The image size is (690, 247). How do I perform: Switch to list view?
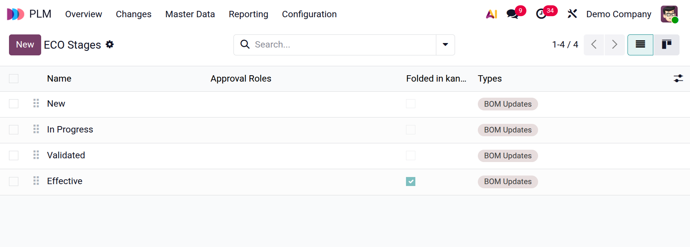(640, 45)
